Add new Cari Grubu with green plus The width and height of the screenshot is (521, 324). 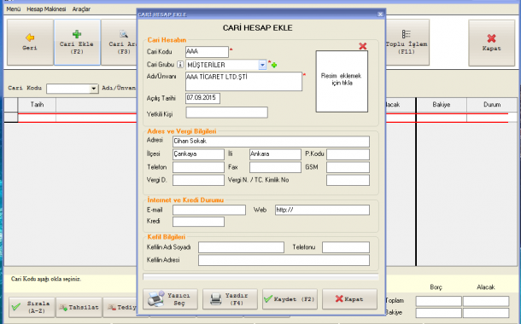point(274,66)
